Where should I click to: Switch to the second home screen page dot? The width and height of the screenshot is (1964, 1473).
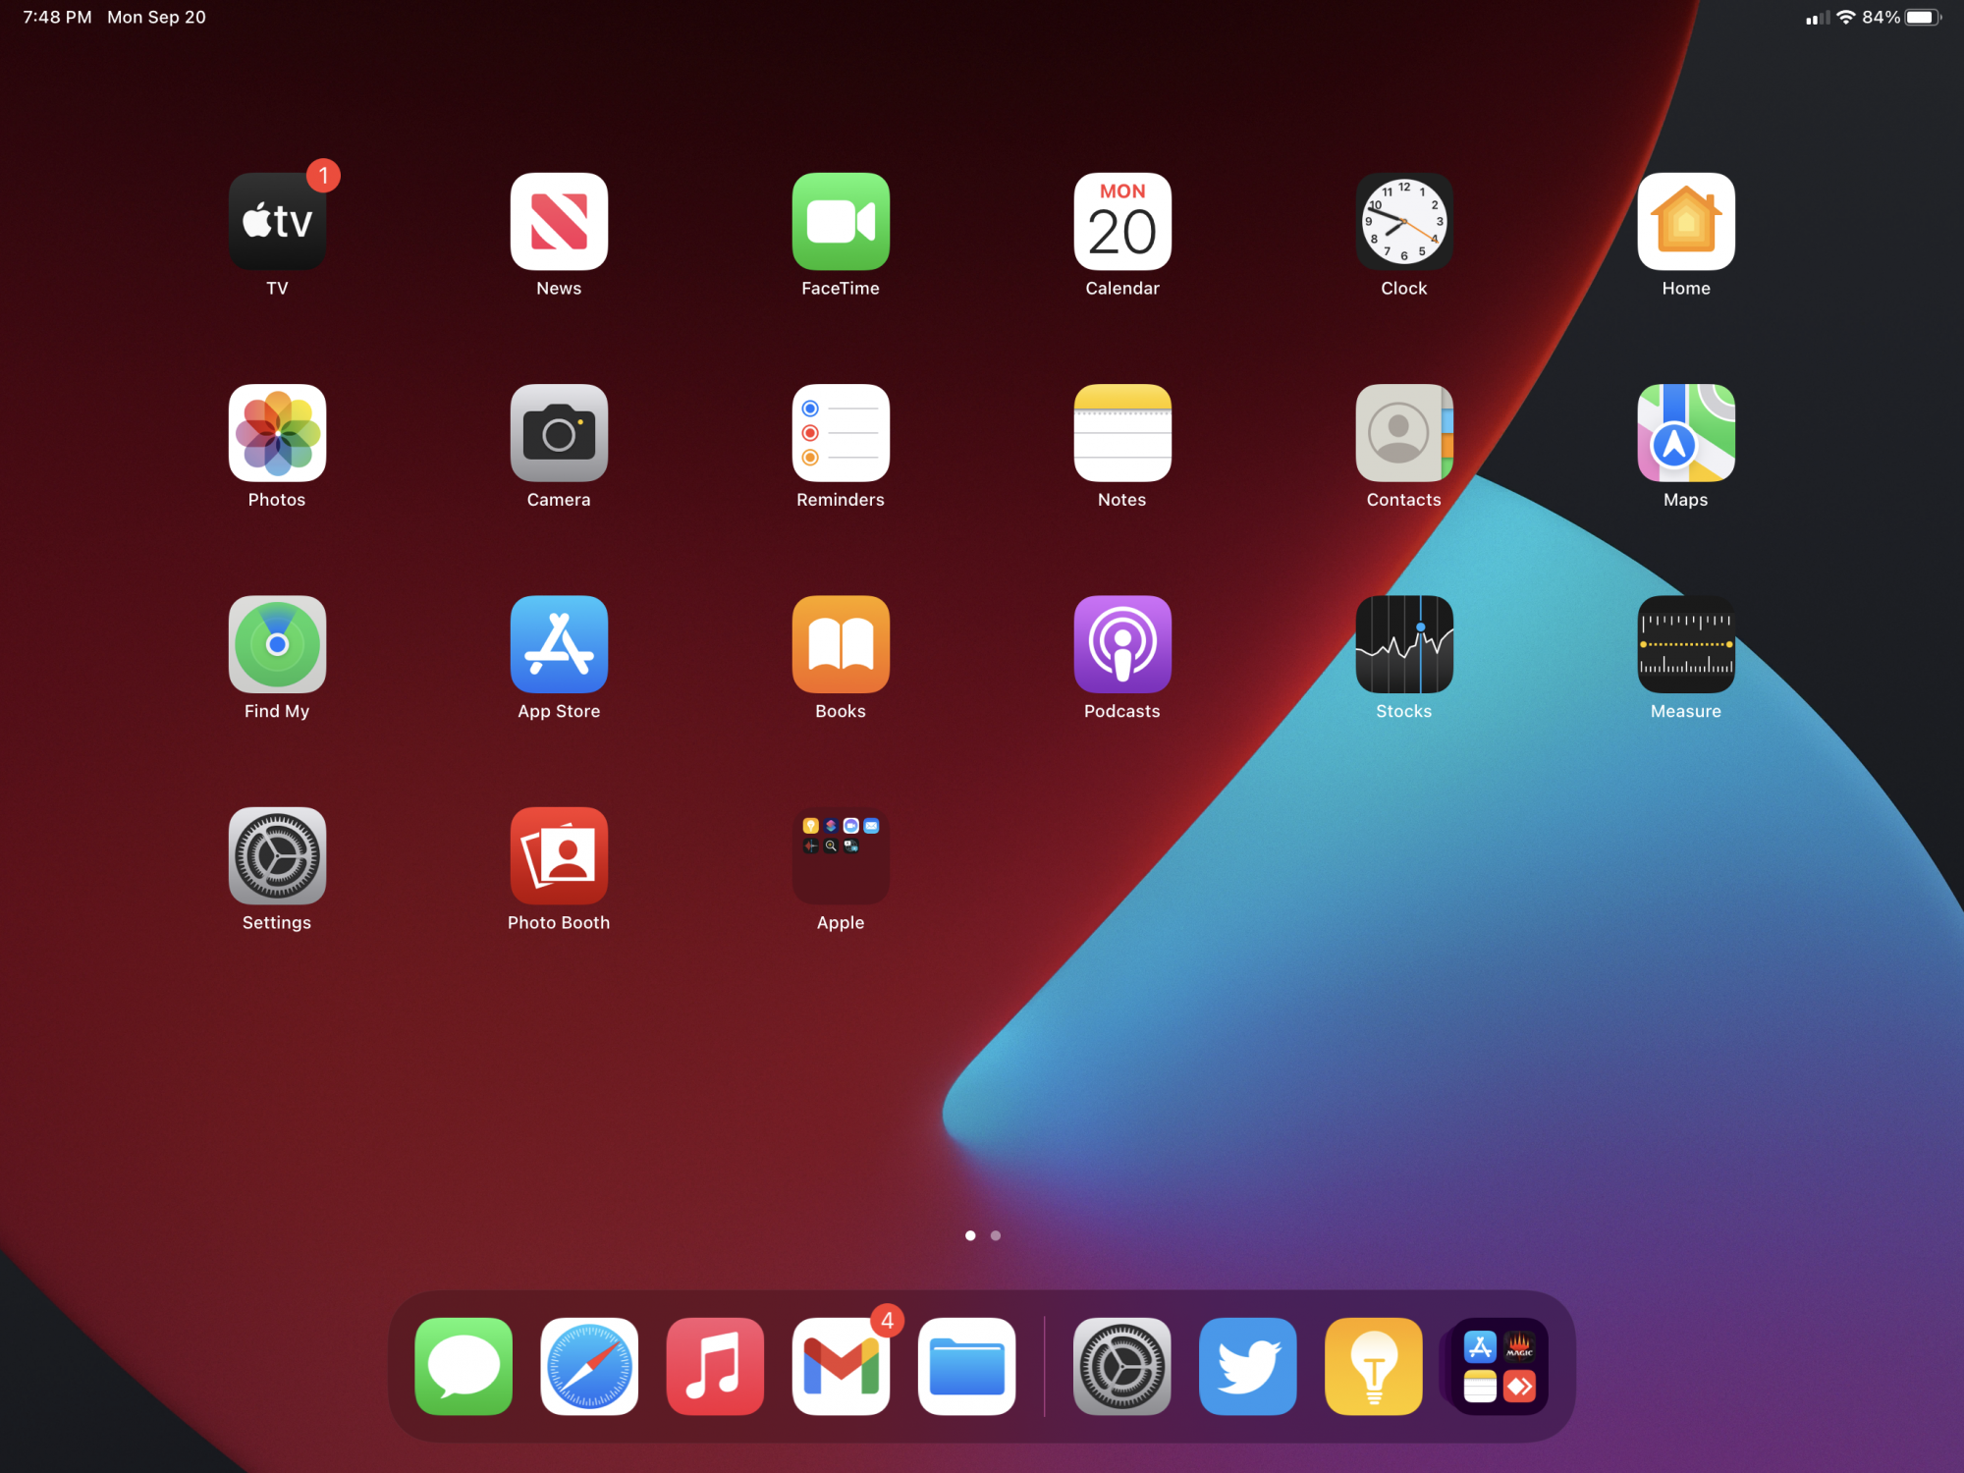(996, 1235)
